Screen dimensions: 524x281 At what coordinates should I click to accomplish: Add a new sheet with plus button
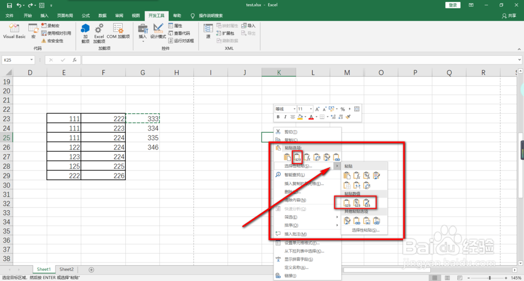point(91,269)
